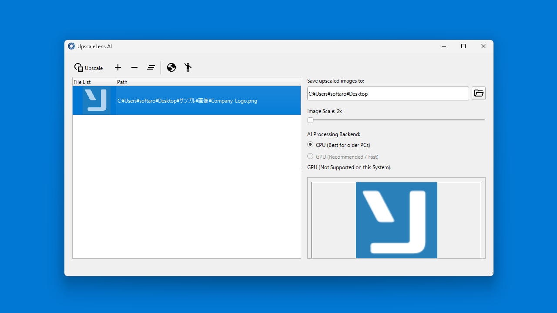
Task: Click the Upscale toolbar button
Action: click(x=89, y=68)
